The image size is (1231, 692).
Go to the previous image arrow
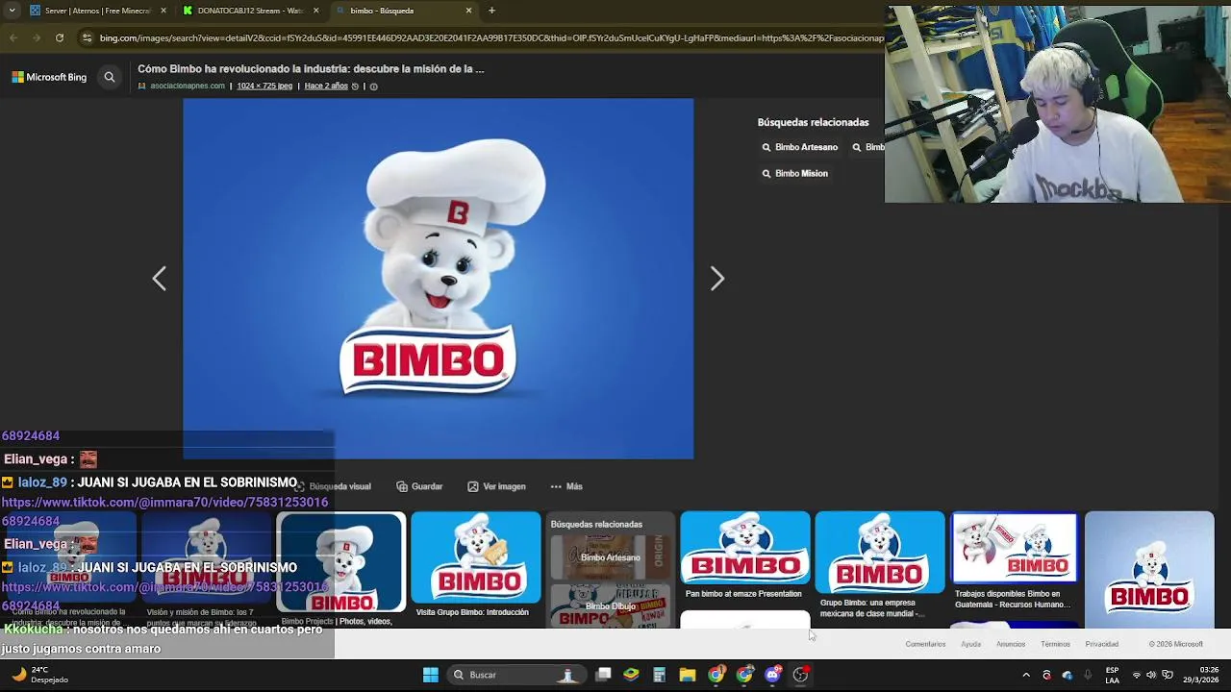(x=160, y=279)
